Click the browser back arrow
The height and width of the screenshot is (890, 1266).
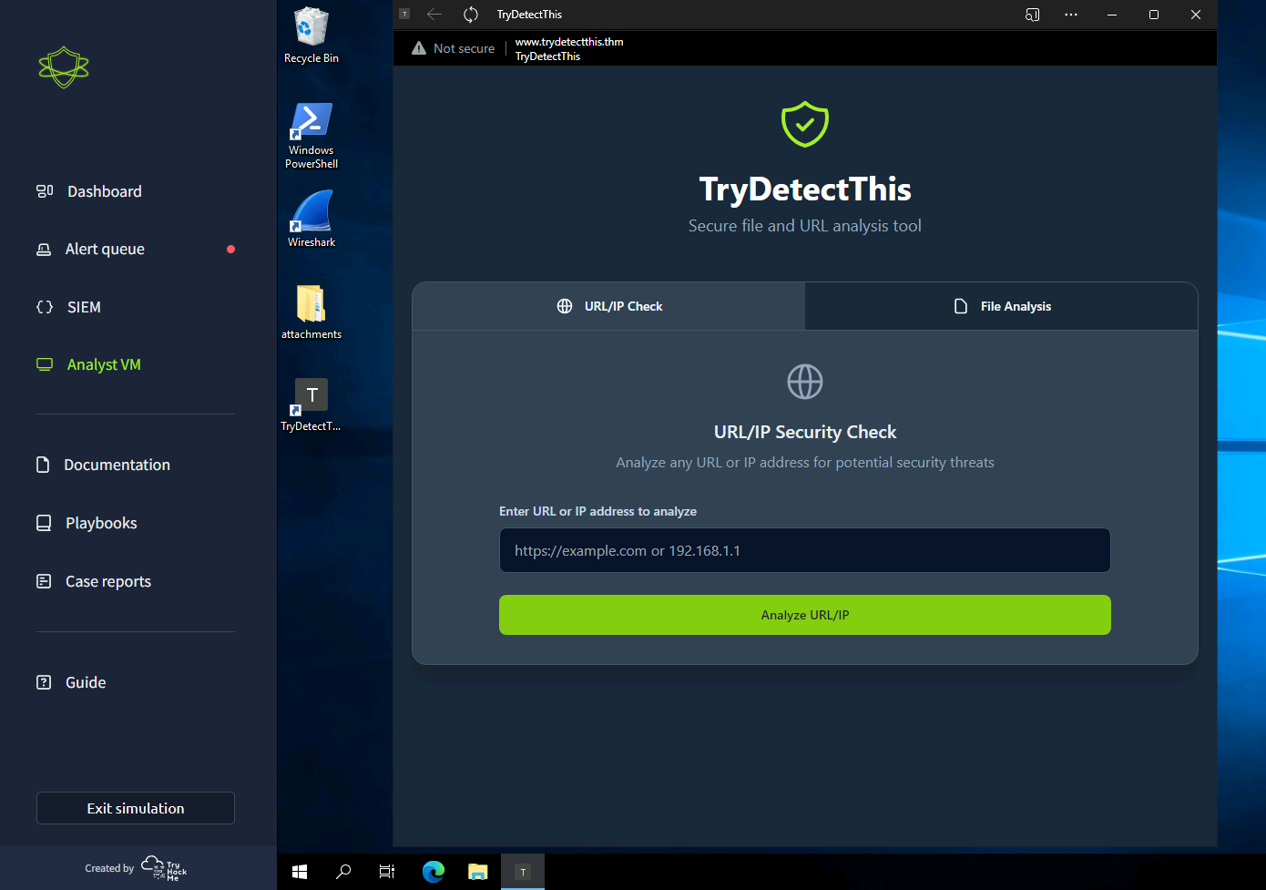tap(434, 15)
